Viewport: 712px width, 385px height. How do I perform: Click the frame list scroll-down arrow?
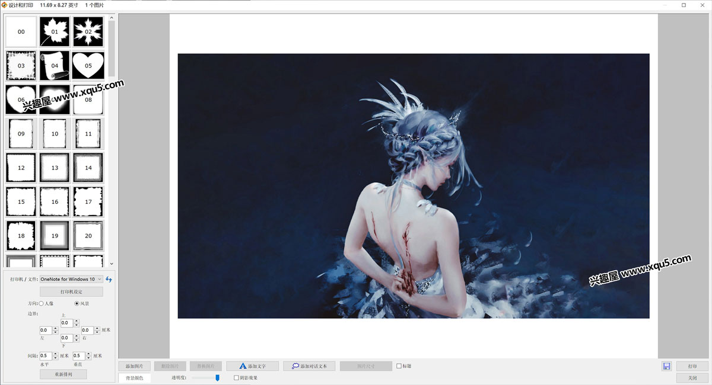[x=112, y=264]
